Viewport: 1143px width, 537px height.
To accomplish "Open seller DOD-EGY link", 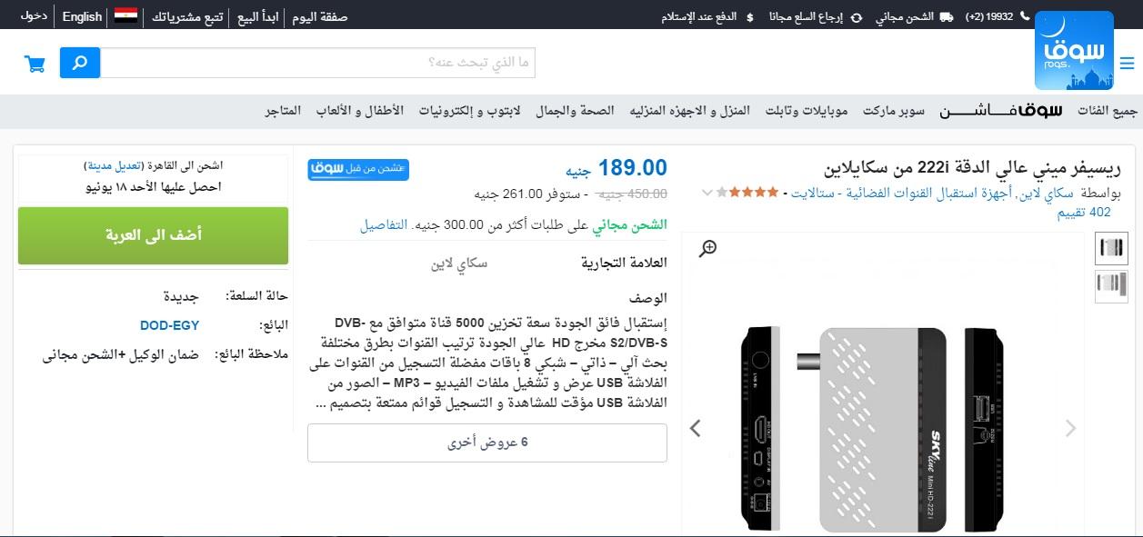I will [169, 324].
